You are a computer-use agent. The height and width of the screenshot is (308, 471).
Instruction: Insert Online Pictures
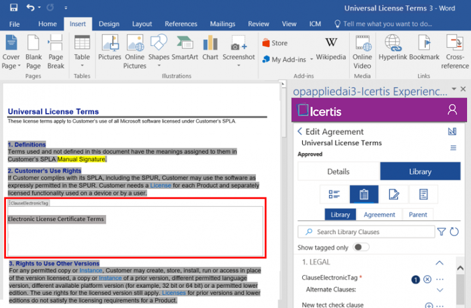pos(135,52)
